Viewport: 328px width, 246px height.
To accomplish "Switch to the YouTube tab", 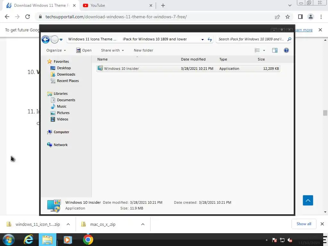I will pos(118,5).
